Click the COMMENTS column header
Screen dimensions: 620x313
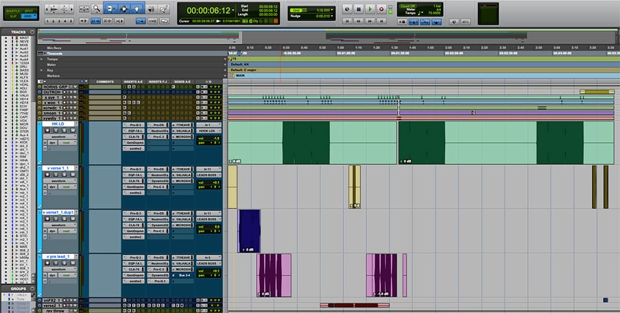tap(105, 82)
